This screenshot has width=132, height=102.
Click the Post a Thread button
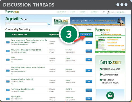tap(86, 34)
